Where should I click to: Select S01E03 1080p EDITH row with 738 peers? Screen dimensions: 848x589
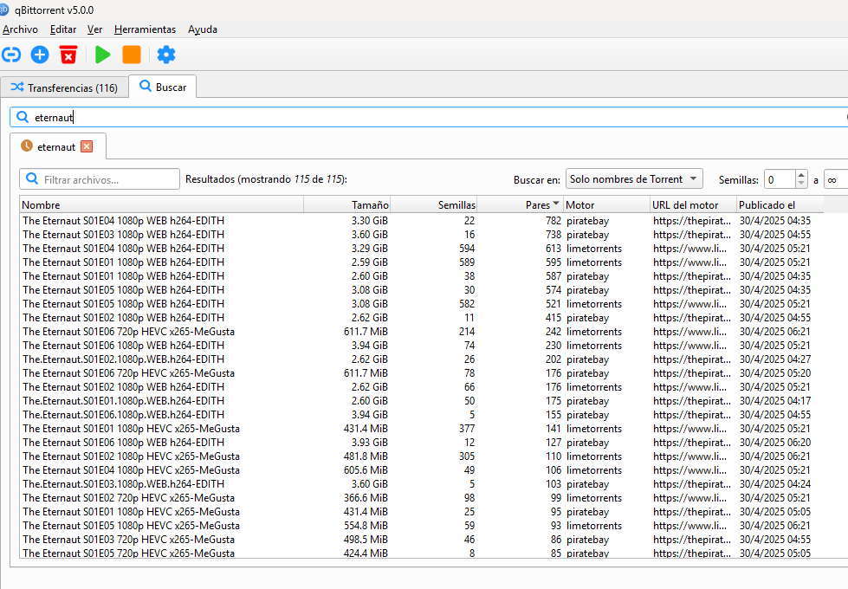[422, 235]
